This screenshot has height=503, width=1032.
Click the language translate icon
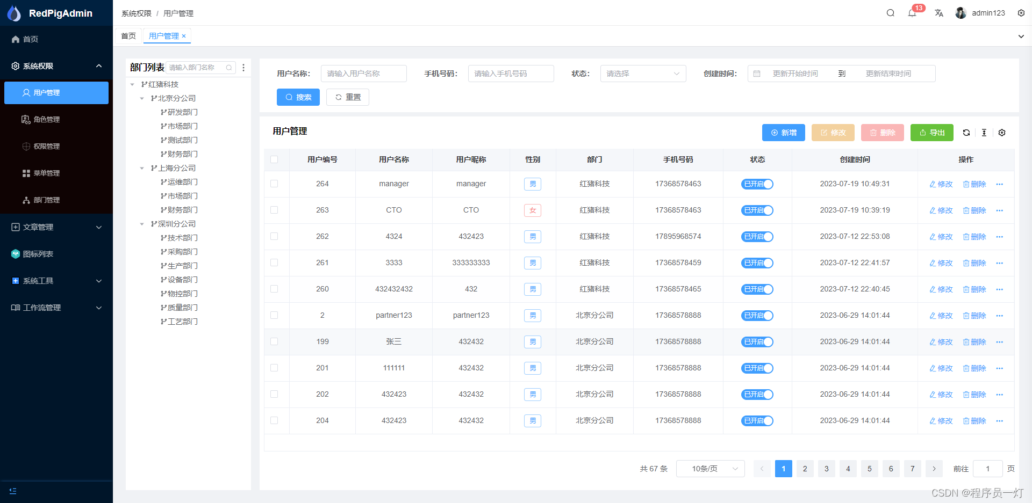(938, 13)
